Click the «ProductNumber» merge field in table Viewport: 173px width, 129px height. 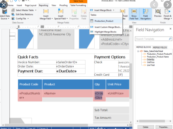click(30, 96)
